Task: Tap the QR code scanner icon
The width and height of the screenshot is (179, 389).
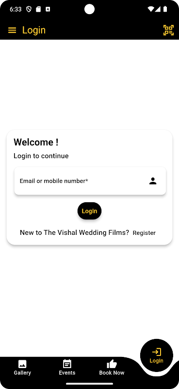Action: (x=168, y=30)
